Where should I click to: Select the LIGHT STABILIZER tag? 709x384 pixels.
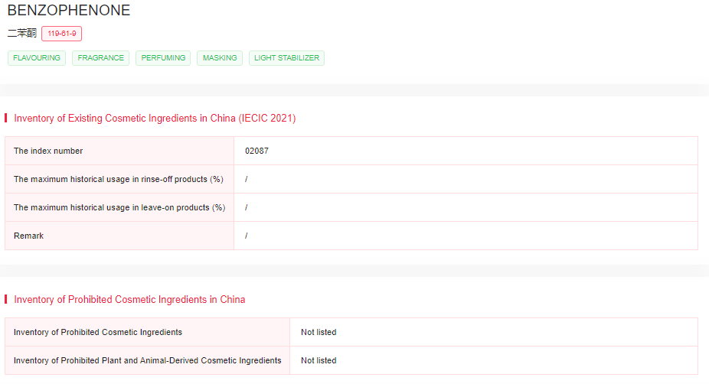point(286,58)
